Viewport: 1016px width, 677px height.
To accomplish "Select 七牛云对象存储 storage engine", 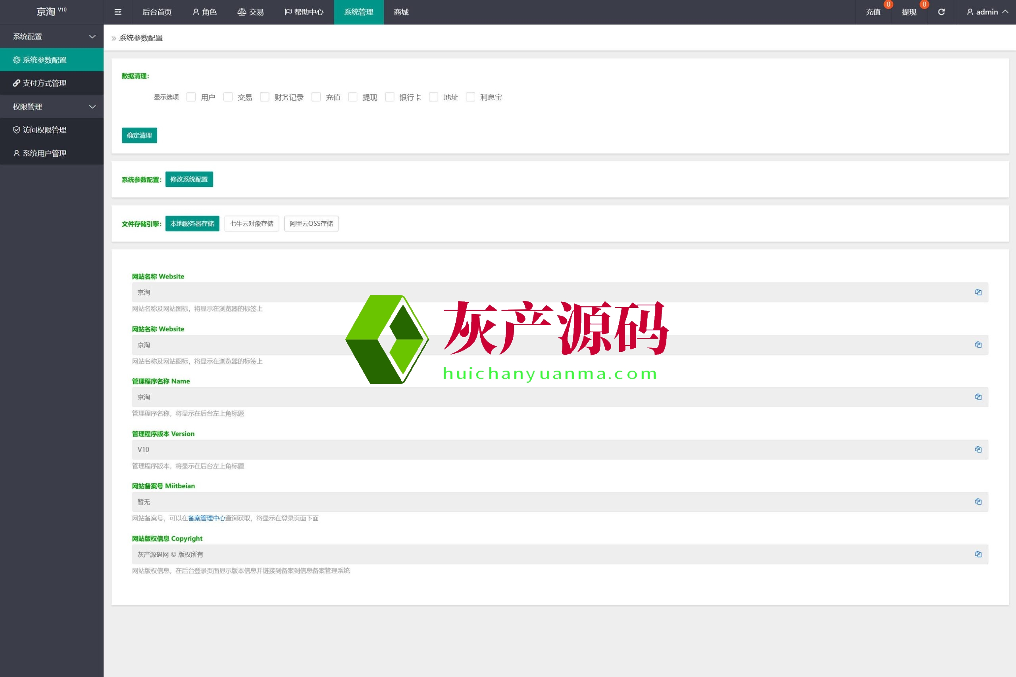I will click(251, 224).
